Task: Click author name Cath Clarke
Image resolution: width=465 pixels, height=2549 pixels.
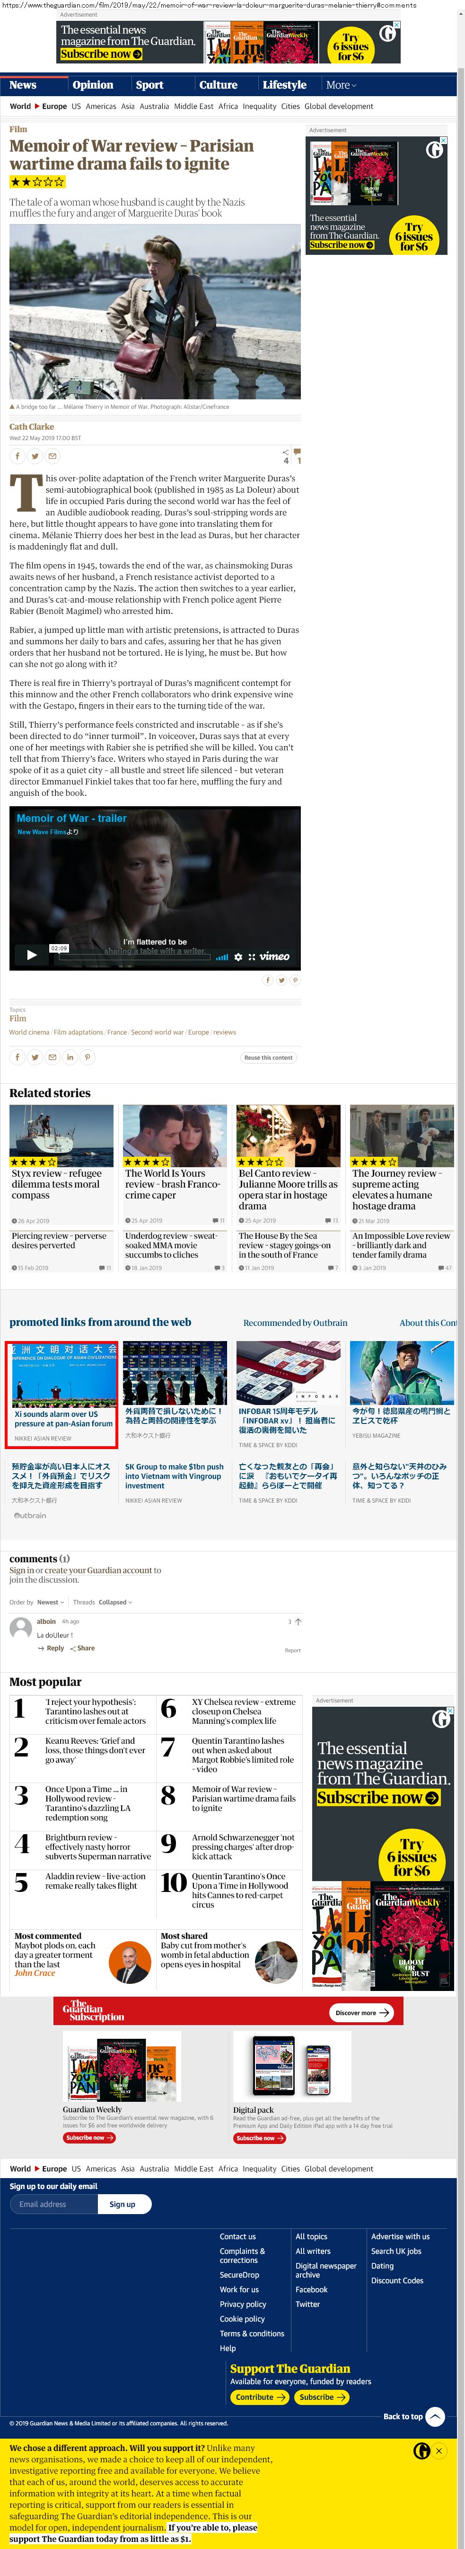Action: [32, 426]
